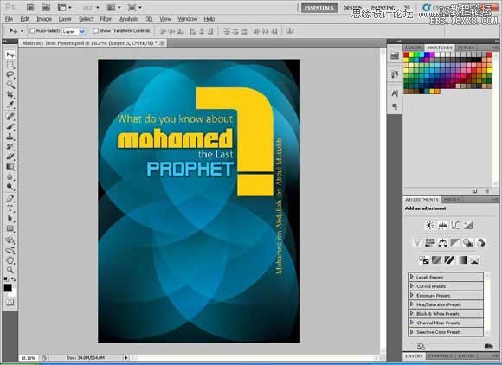This screenshot has width=502, height=365.
Task: Select the Crop tool
Action: (10, 94)
